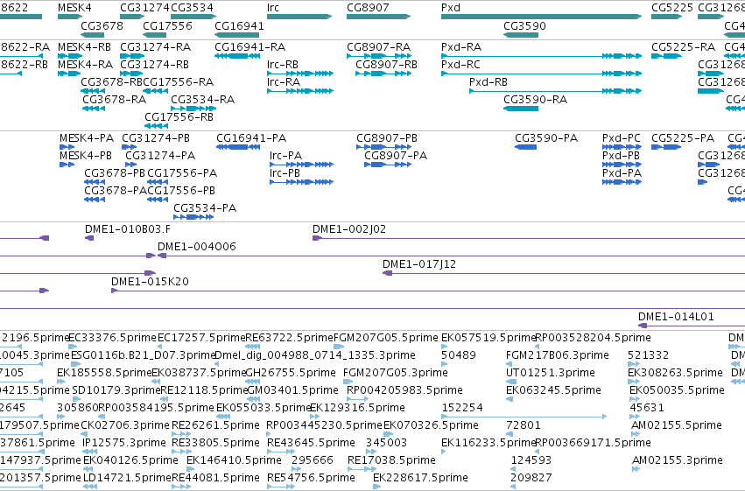Click the MESK4-RA transcript glyph

coord(69,74)
